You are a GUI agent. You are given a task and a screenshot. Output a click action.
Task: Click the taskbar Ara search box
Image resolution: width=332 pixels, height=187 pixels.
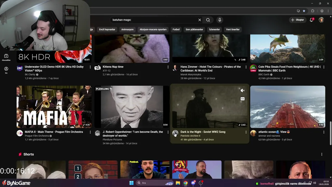coord(155,183)
